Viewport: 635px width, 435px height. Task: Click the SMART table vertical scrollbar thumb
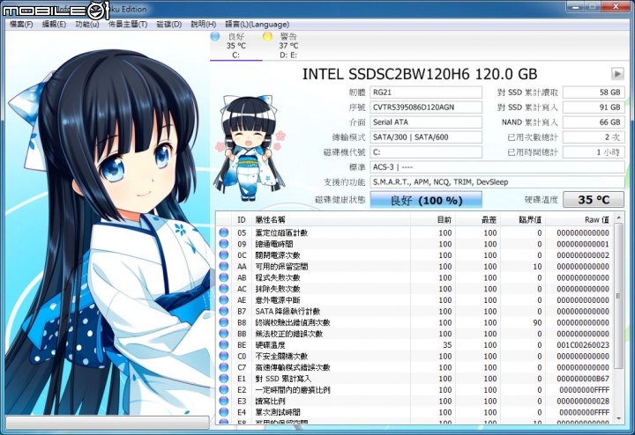pyautogui.click(x=618, y=296)
